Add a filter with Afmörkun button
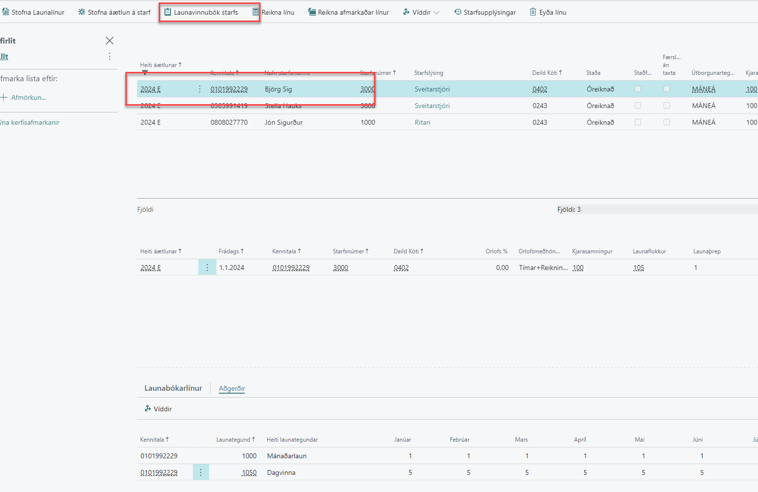 point(24,97)
